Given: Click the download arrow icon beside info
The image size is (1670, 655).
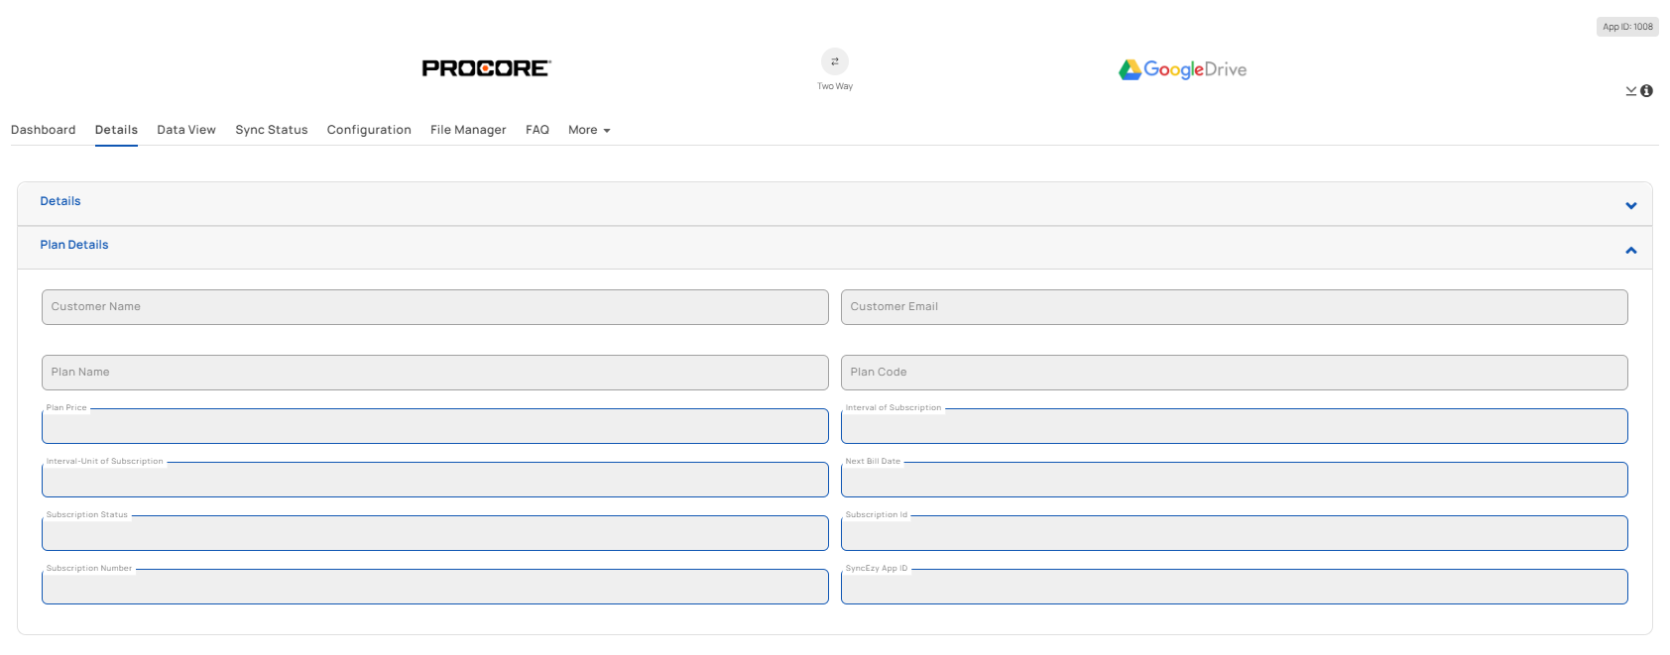Looking at the screenshot, I should tap(1630, 91).
